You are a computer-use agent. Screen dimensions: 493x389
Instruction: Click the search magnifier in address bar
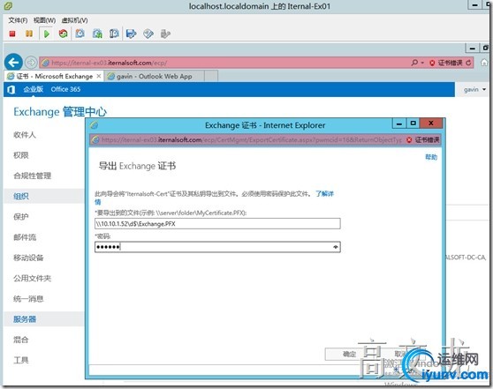pos(414,63)
